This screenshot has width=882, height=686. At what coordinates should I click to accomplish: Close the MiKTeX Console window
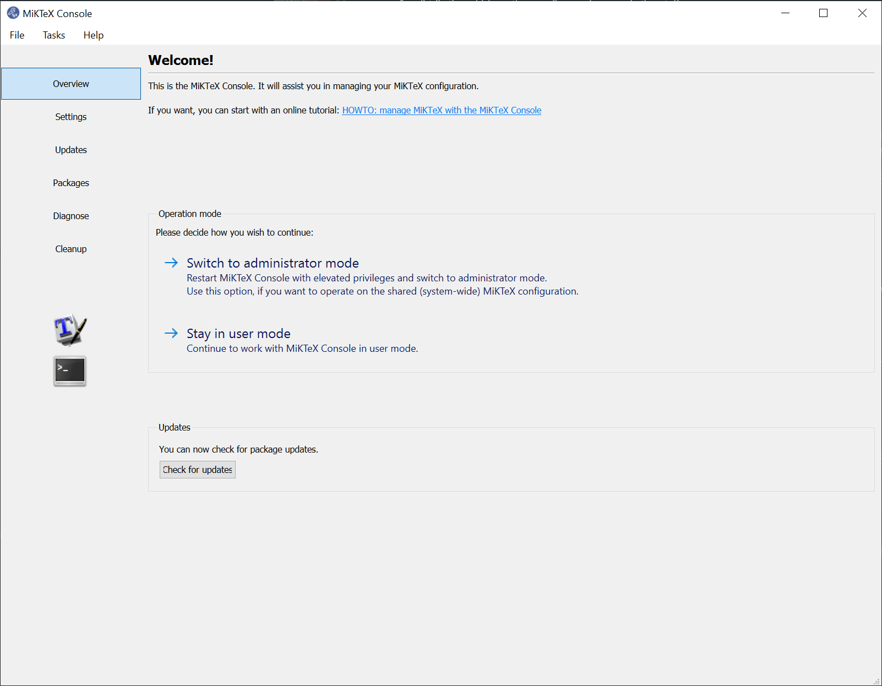click(x=862, y=13)
